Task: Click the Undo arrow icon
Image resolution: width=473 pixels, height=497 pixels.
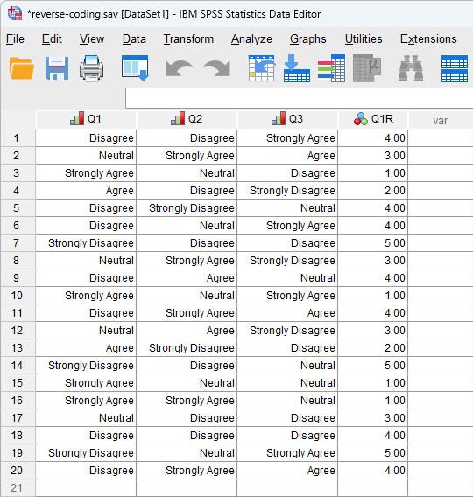Action: coord(180,68)
